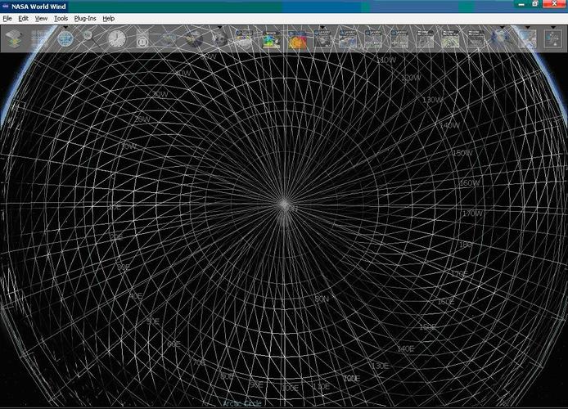This screenshot has height=409, width=568.
Task: Expand dropdown arrow above the grid-globe icon
Action: pyautogui.click(x=65, y=27)
